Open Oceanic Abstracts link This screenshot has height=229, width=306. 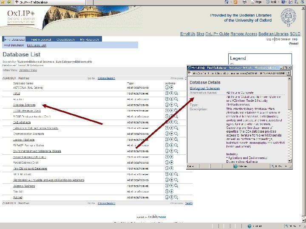click(x=24, y=186)
